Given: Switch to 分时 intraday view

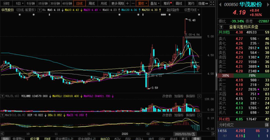Looking at the screenshot, I should pos(6,3).
